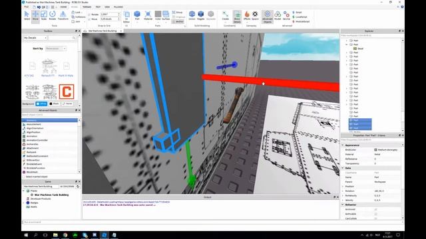426x239 pixels.
Task: Click the Anchor button
Action: (178, 21)
